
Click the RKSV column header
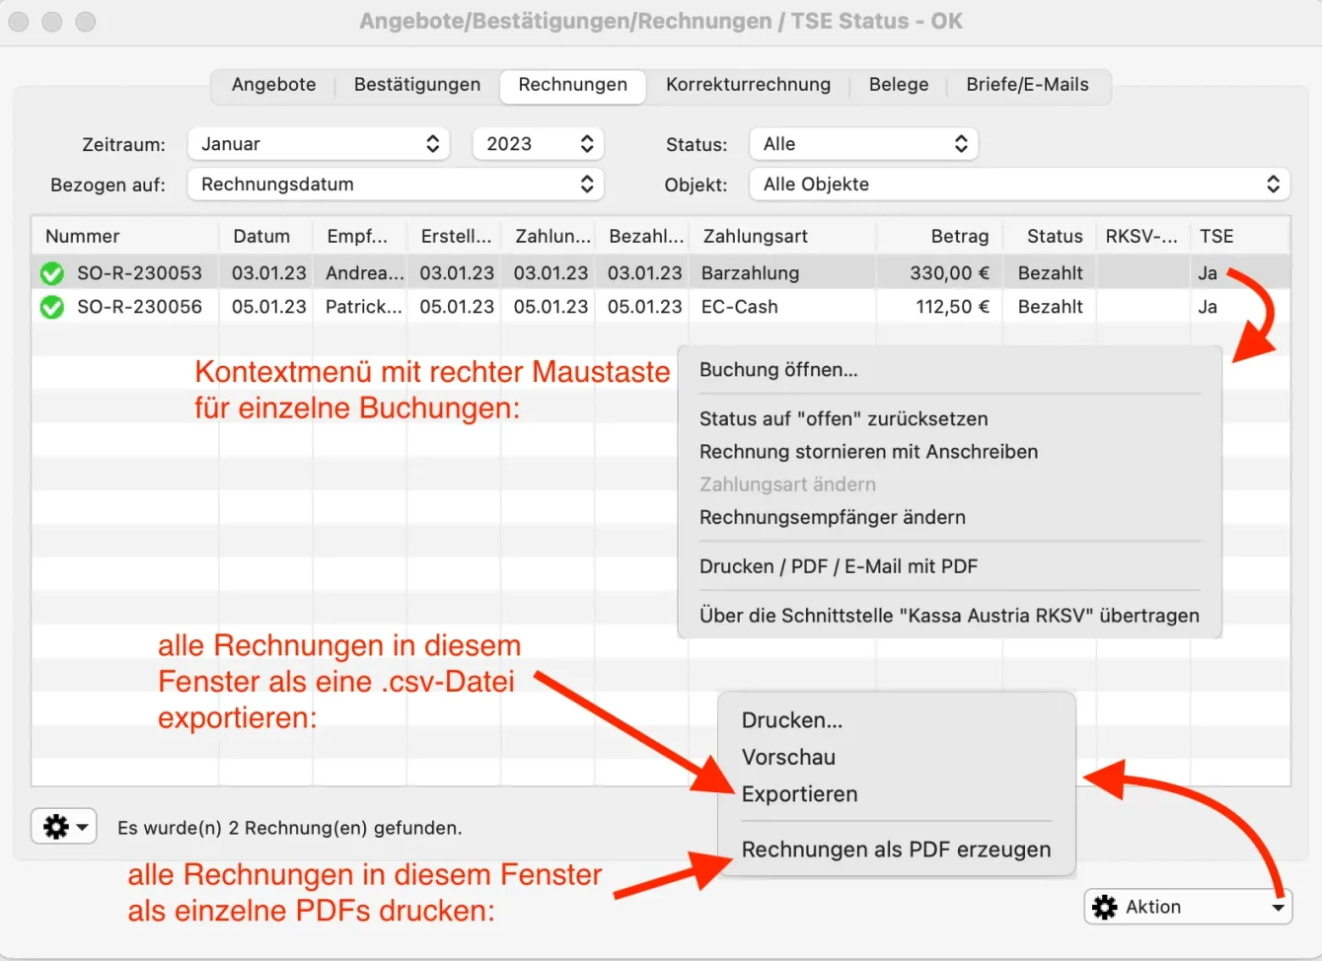tap(1142, 236)
